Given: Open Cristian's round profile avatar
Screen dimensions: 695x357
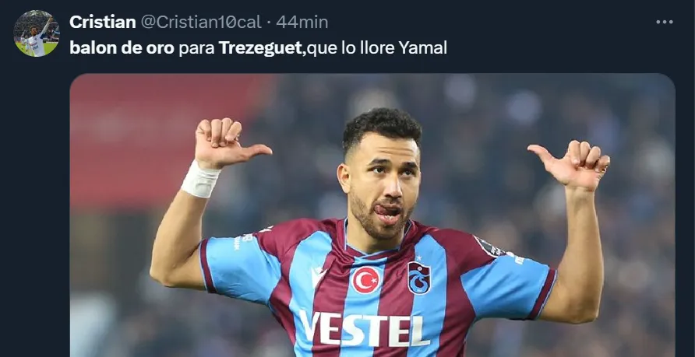Looking at the screenshot, I should 37,33.
